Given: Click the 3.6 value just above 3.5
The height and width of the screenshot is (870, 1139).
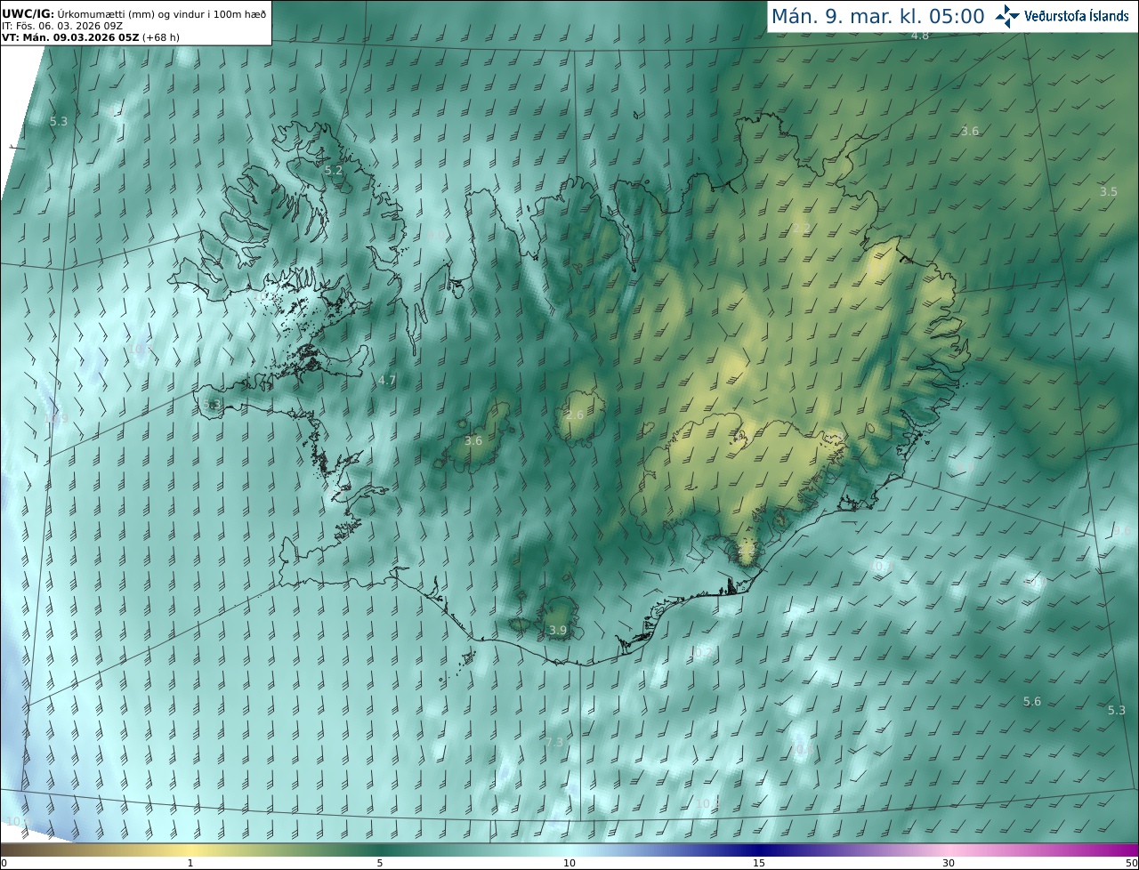Looking at the screenshot, I should click(x=970, y=131).
